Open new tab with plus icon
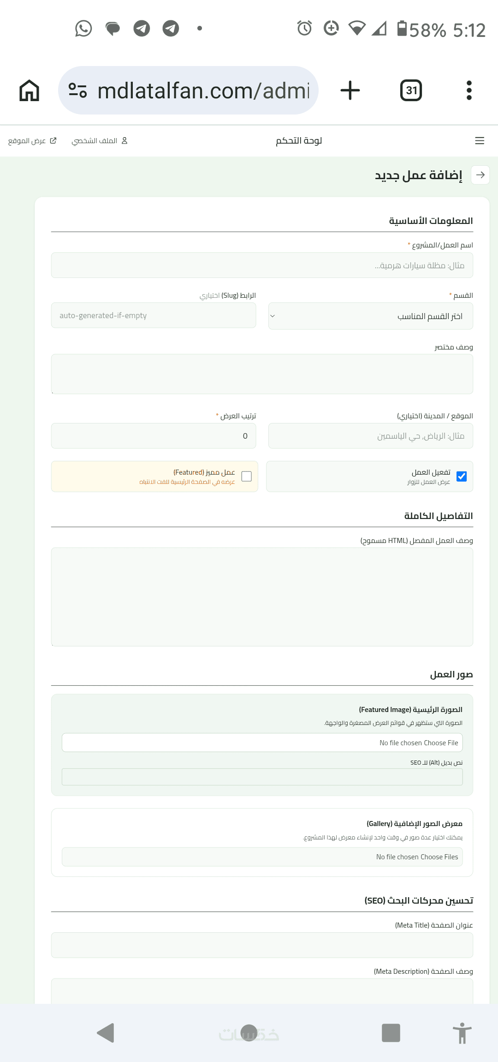 [x=350, y=91]
